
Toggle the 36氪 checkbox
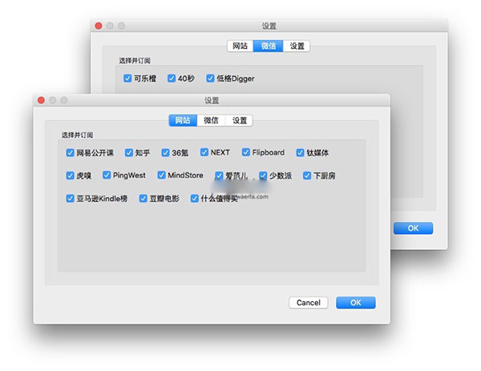[x=165, y=153]
